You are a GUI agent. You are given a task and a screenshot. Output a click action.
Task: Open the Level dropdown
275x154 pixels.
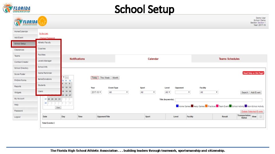(168, 92)
